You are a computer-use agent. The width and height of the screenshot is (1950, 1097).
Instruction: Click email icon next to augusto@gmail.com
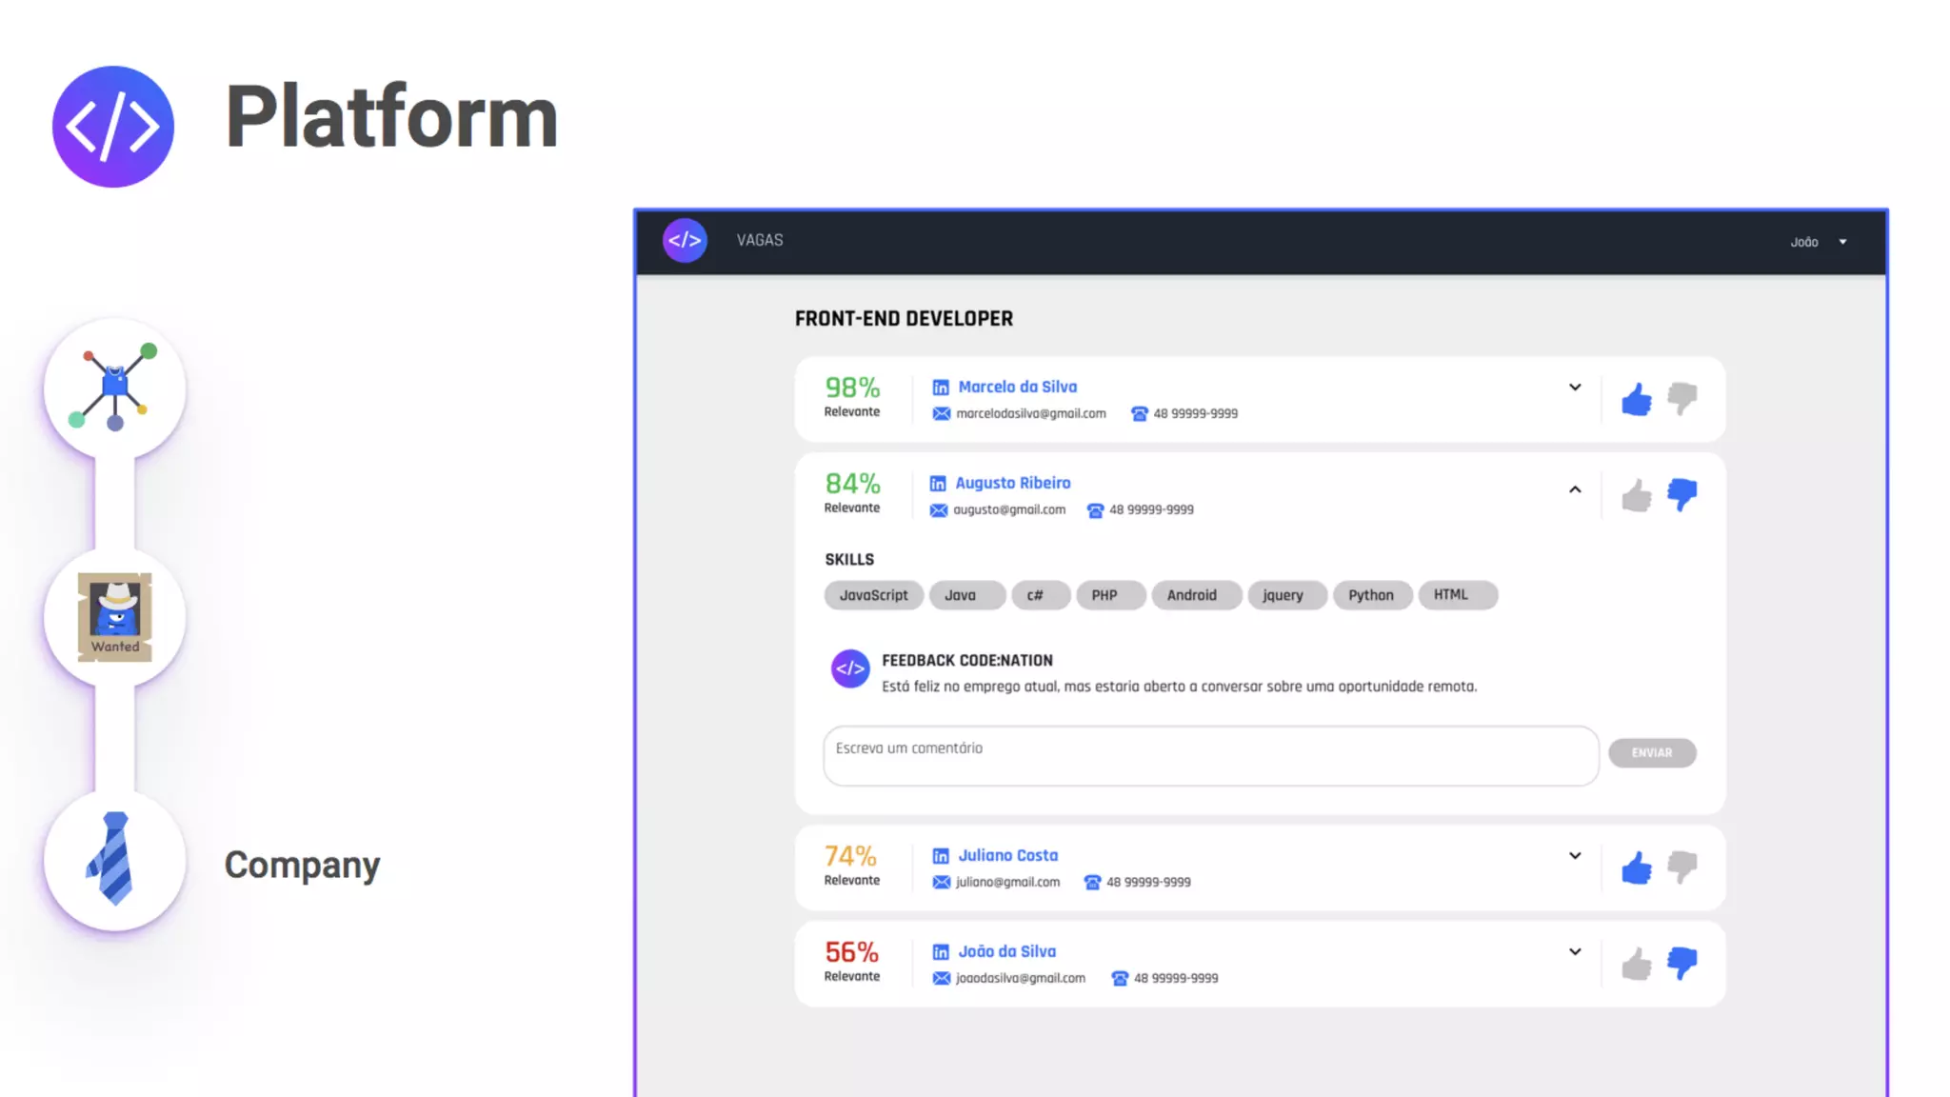coord(938,510)
